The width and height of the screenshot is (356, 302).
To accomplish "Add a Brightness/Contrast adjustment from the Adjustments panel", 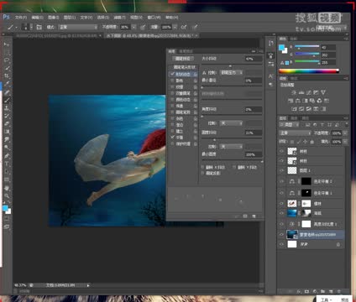I will coord(294,92).
